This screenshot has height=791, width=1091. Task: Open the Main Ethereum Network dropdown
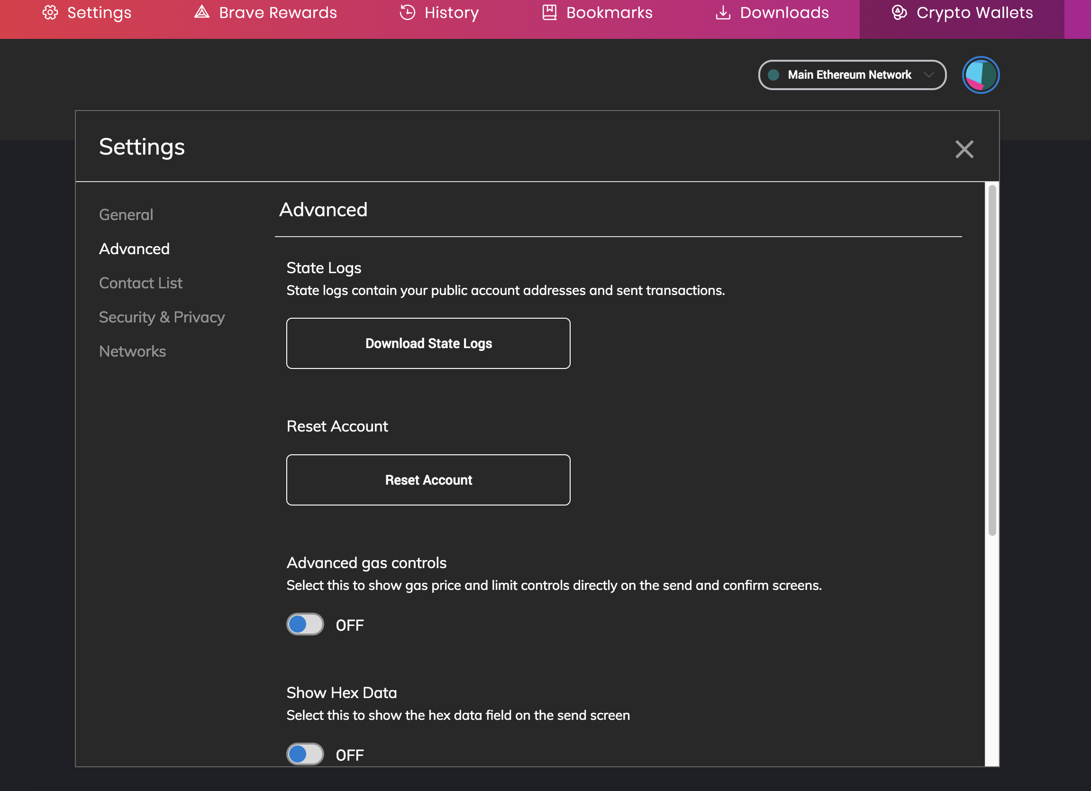(849, 75)
